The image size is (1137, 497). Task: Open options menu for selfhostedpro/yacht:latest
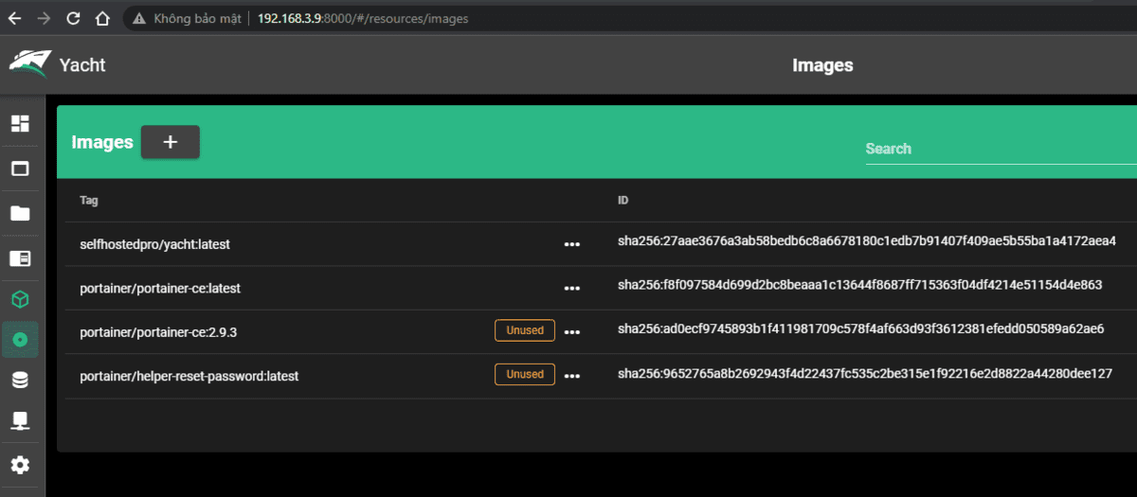coord(571,244)
